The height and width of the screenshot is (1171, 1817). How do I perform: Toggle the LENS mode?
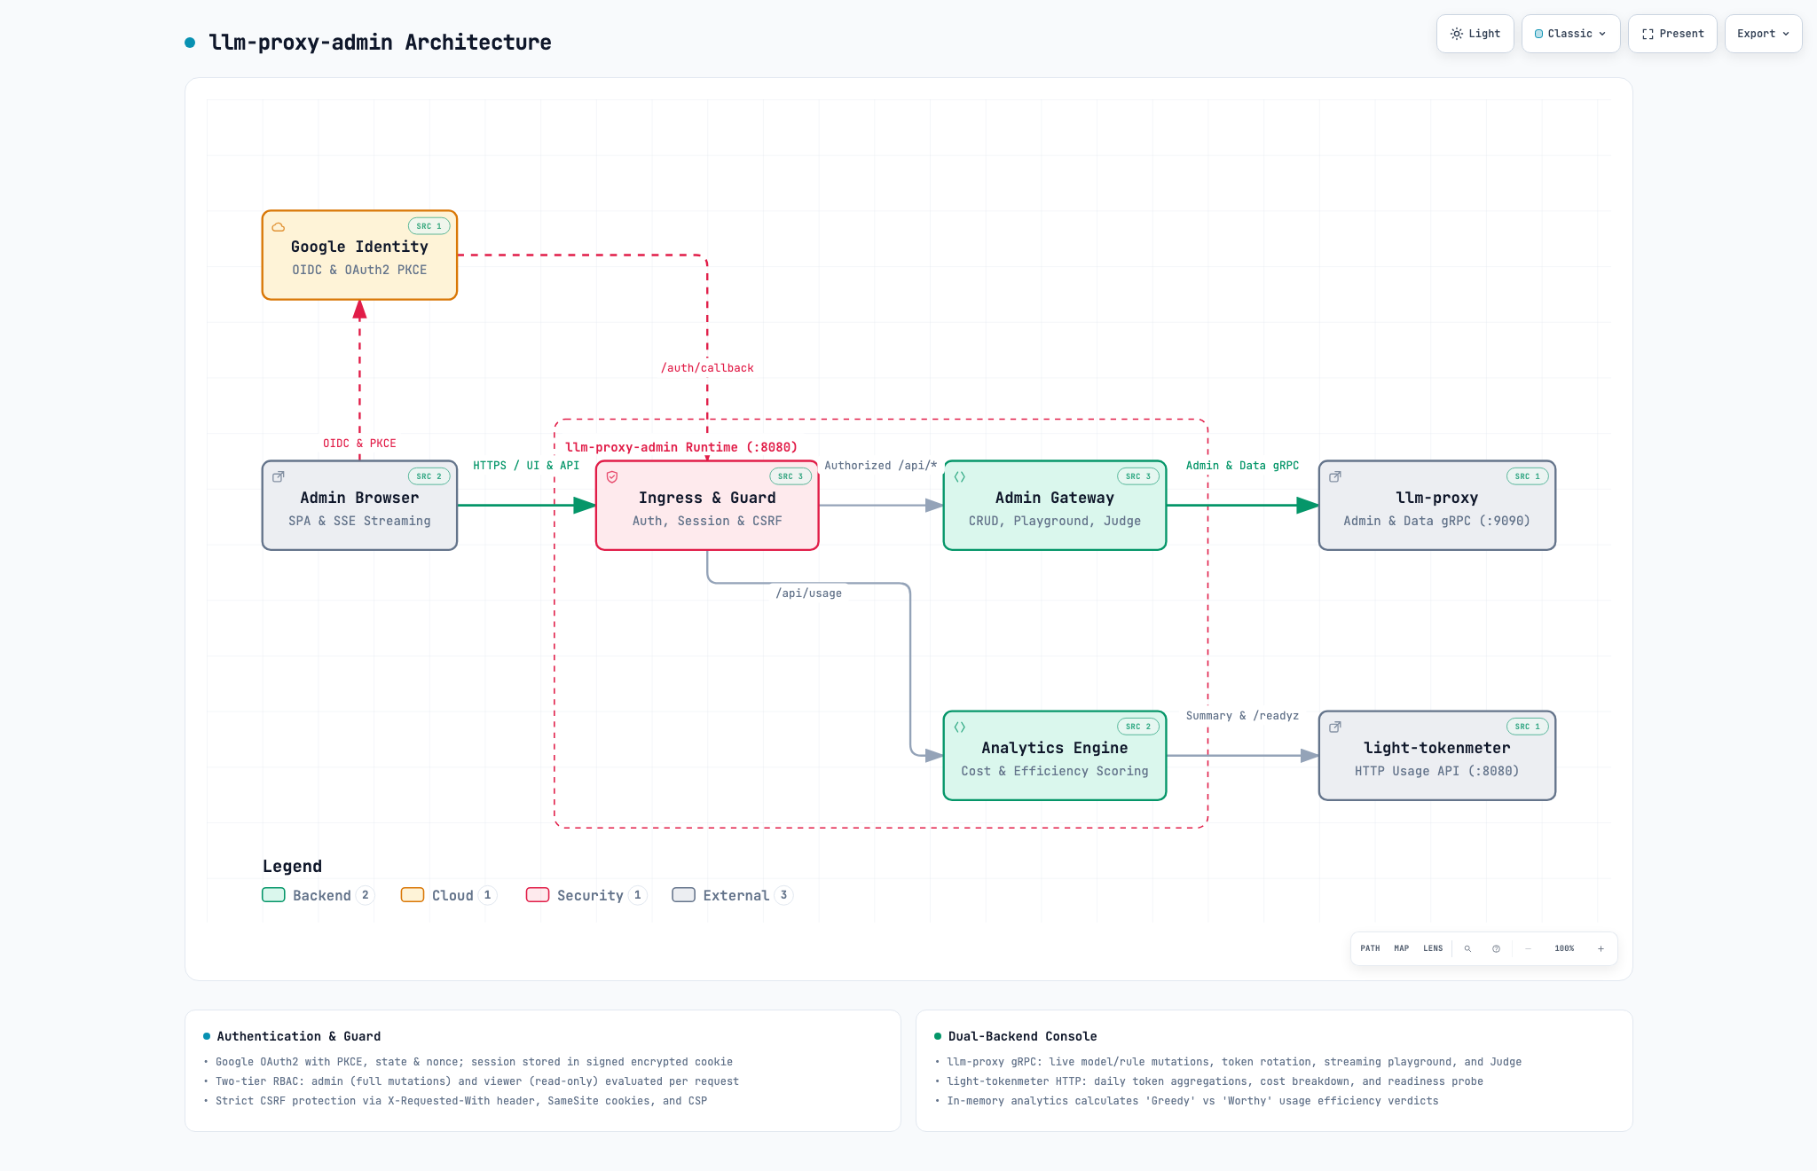click(x=1433, y=948)
